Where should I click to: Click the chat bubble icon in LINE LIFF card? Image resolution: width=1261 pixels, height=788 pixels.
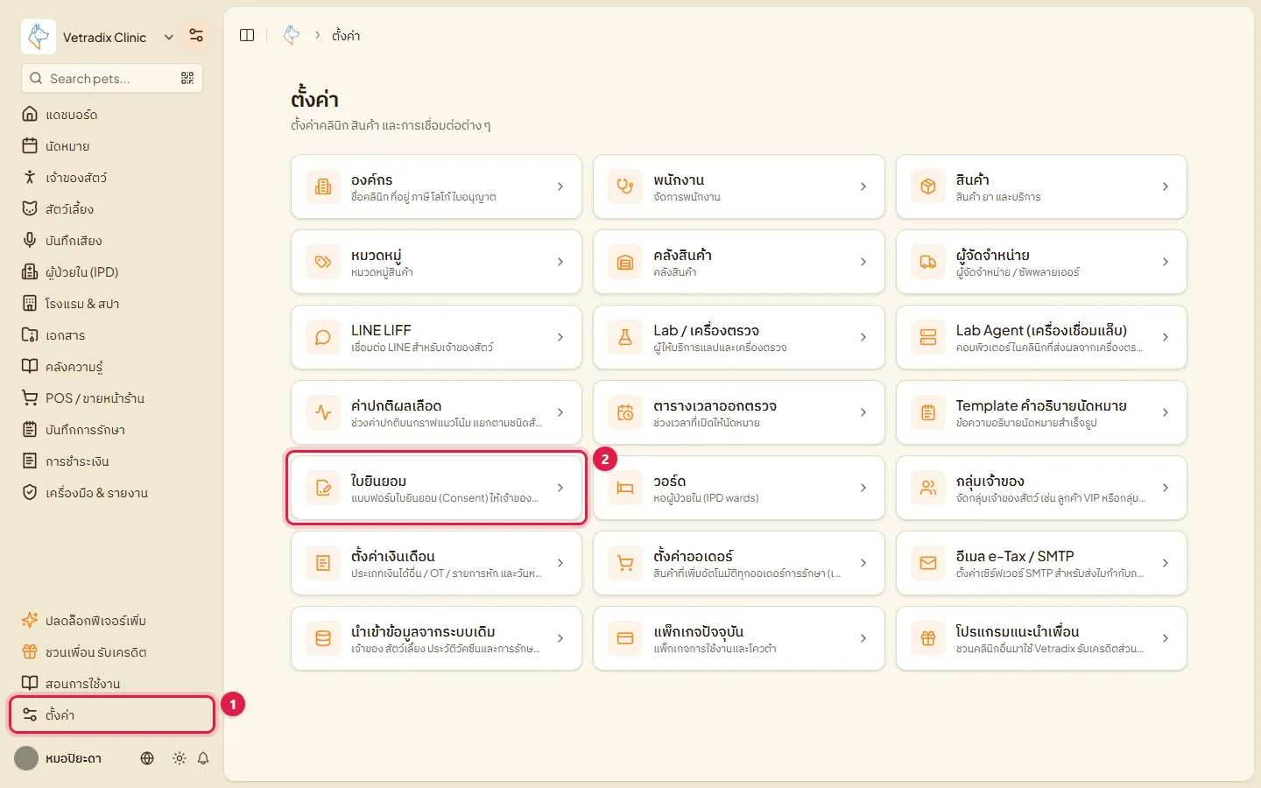click(x=323, y=337)
